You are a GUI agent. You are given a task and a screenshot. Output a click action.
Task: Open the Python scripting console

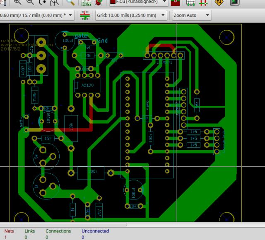235,2
